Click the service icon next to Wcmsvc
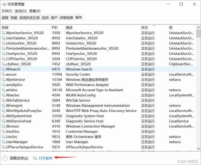 click(x=3, y=126)
